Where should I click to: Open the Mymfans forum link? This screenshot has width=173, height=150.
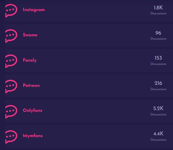pos(33,136)
